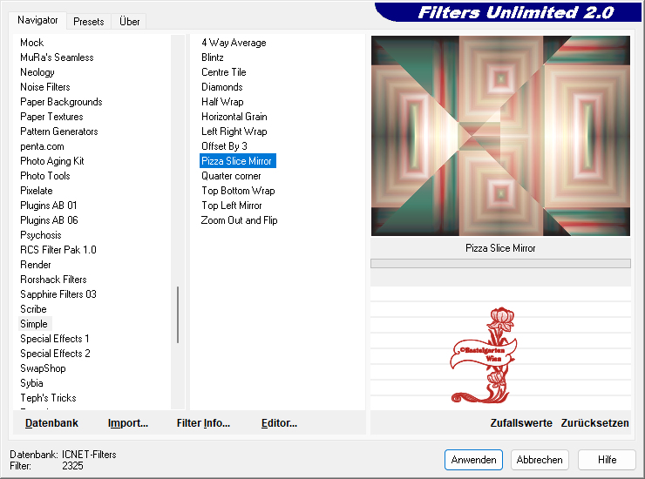Select Top Left Mirror filter

(232, 206)
